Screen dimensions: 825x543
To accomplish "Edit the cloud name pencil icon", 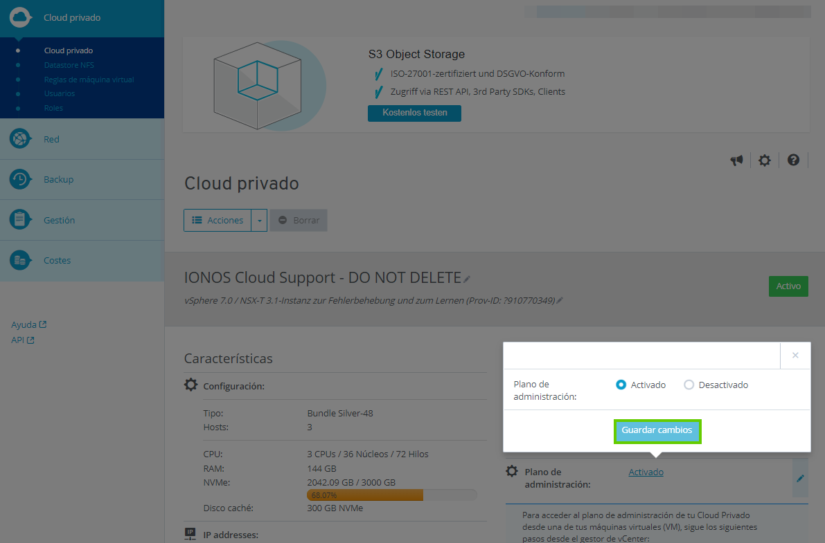I will pos(467,279).
